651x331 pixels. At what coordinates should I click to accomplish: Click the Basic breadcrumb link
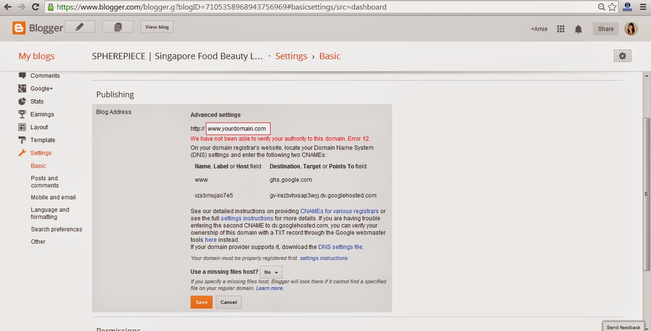pos(330,56)
